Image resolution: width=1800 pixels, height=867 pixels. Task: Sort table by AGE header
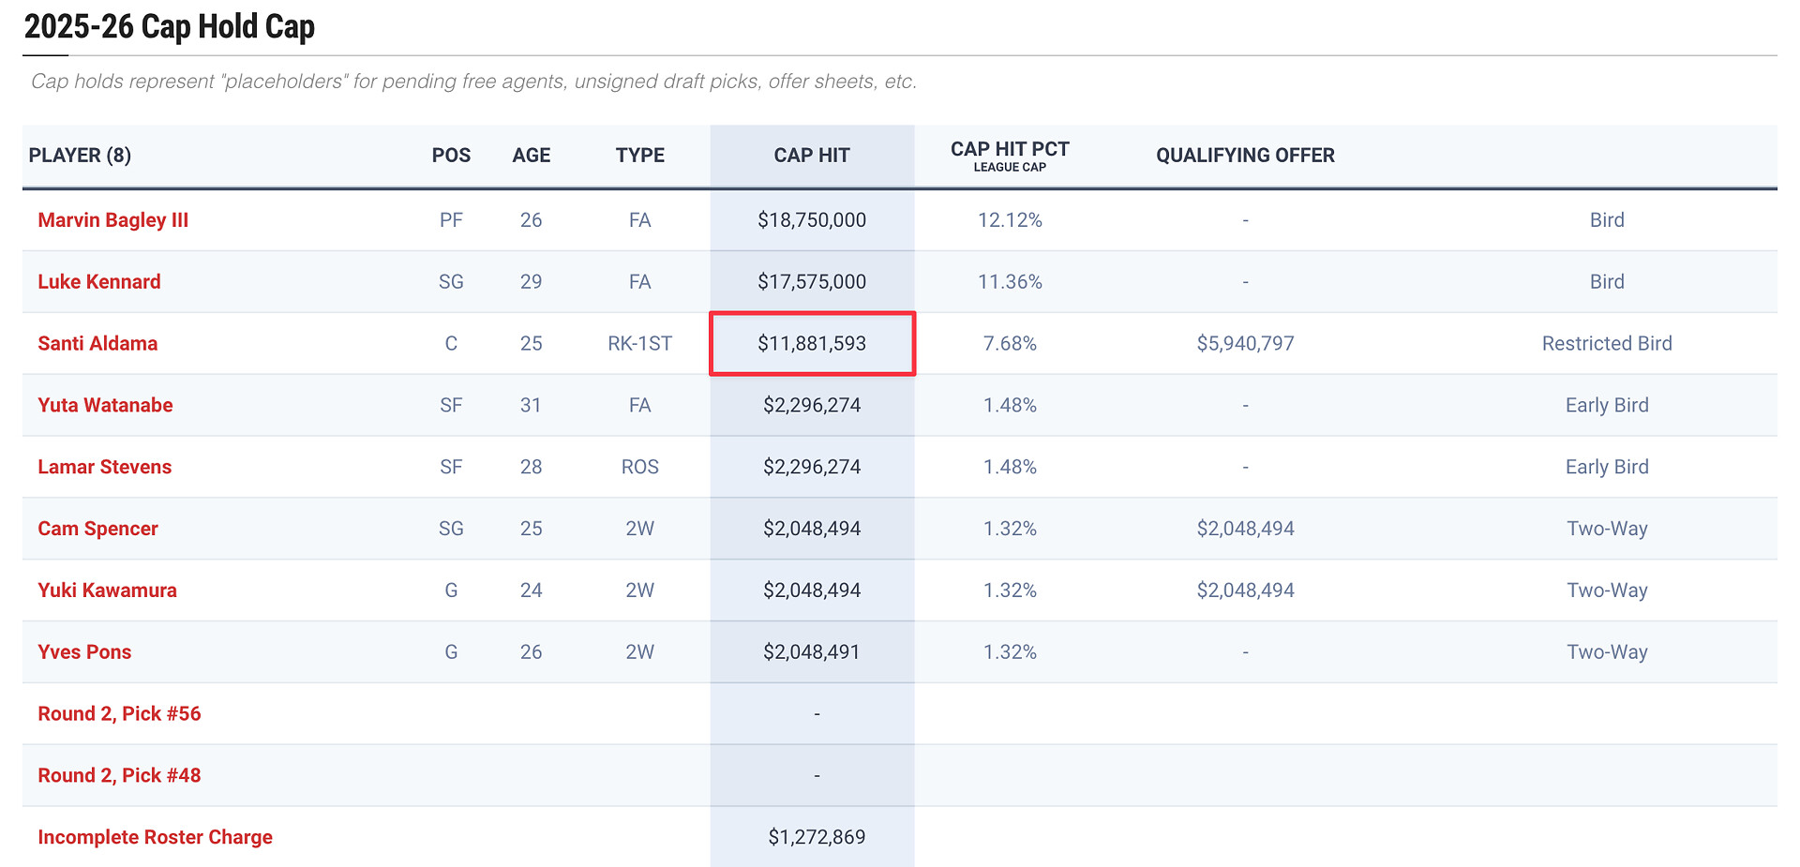531,156
